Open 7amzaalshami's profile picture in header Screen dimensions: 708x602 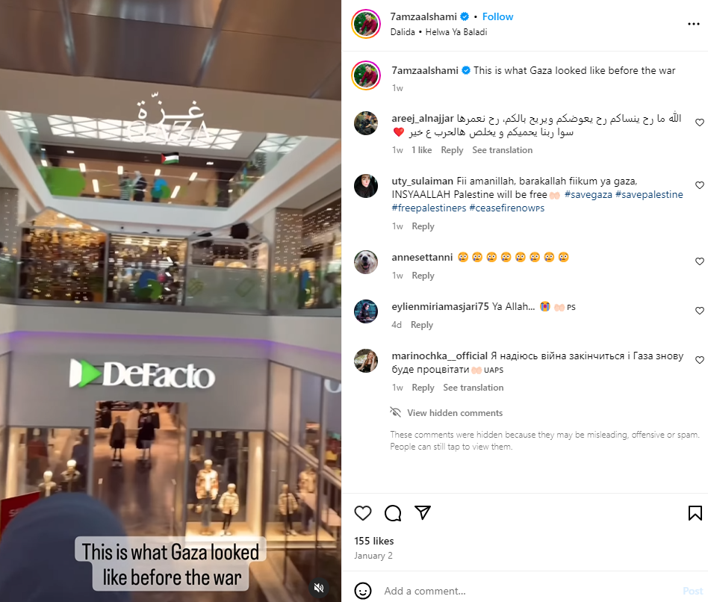(x=366, y=24)
